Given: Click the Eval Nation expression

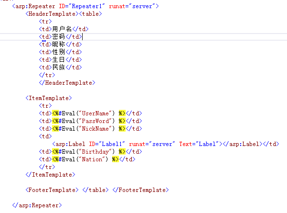Looking at the screenshot, I should tap(85, 159).
